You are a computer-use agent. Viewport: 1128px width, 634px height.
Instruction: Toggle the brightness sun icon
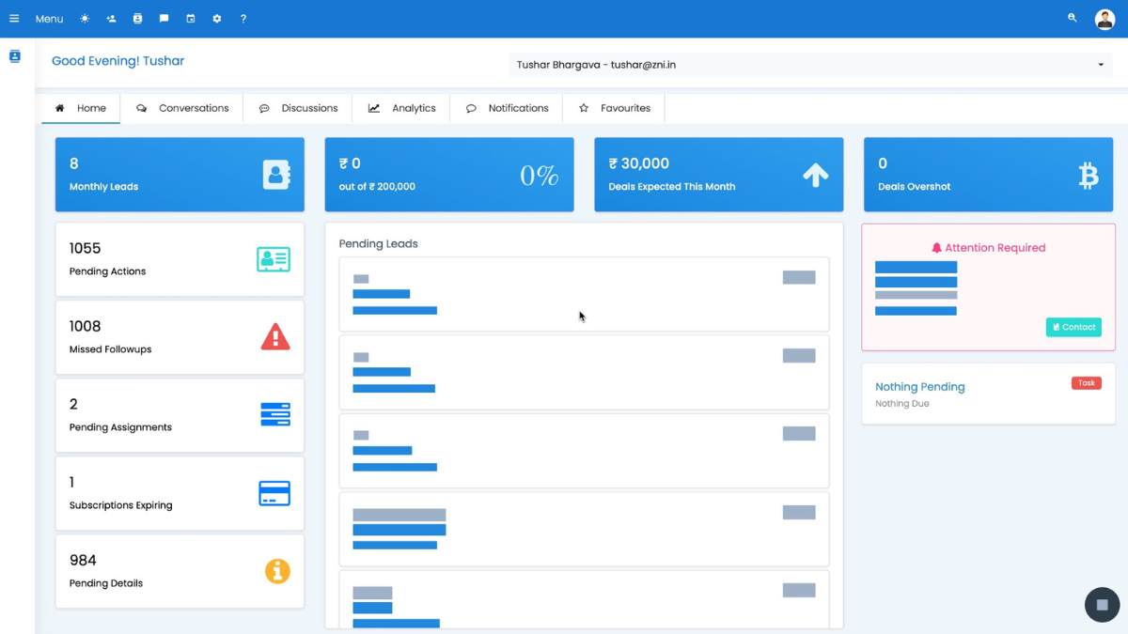[84, 18]
